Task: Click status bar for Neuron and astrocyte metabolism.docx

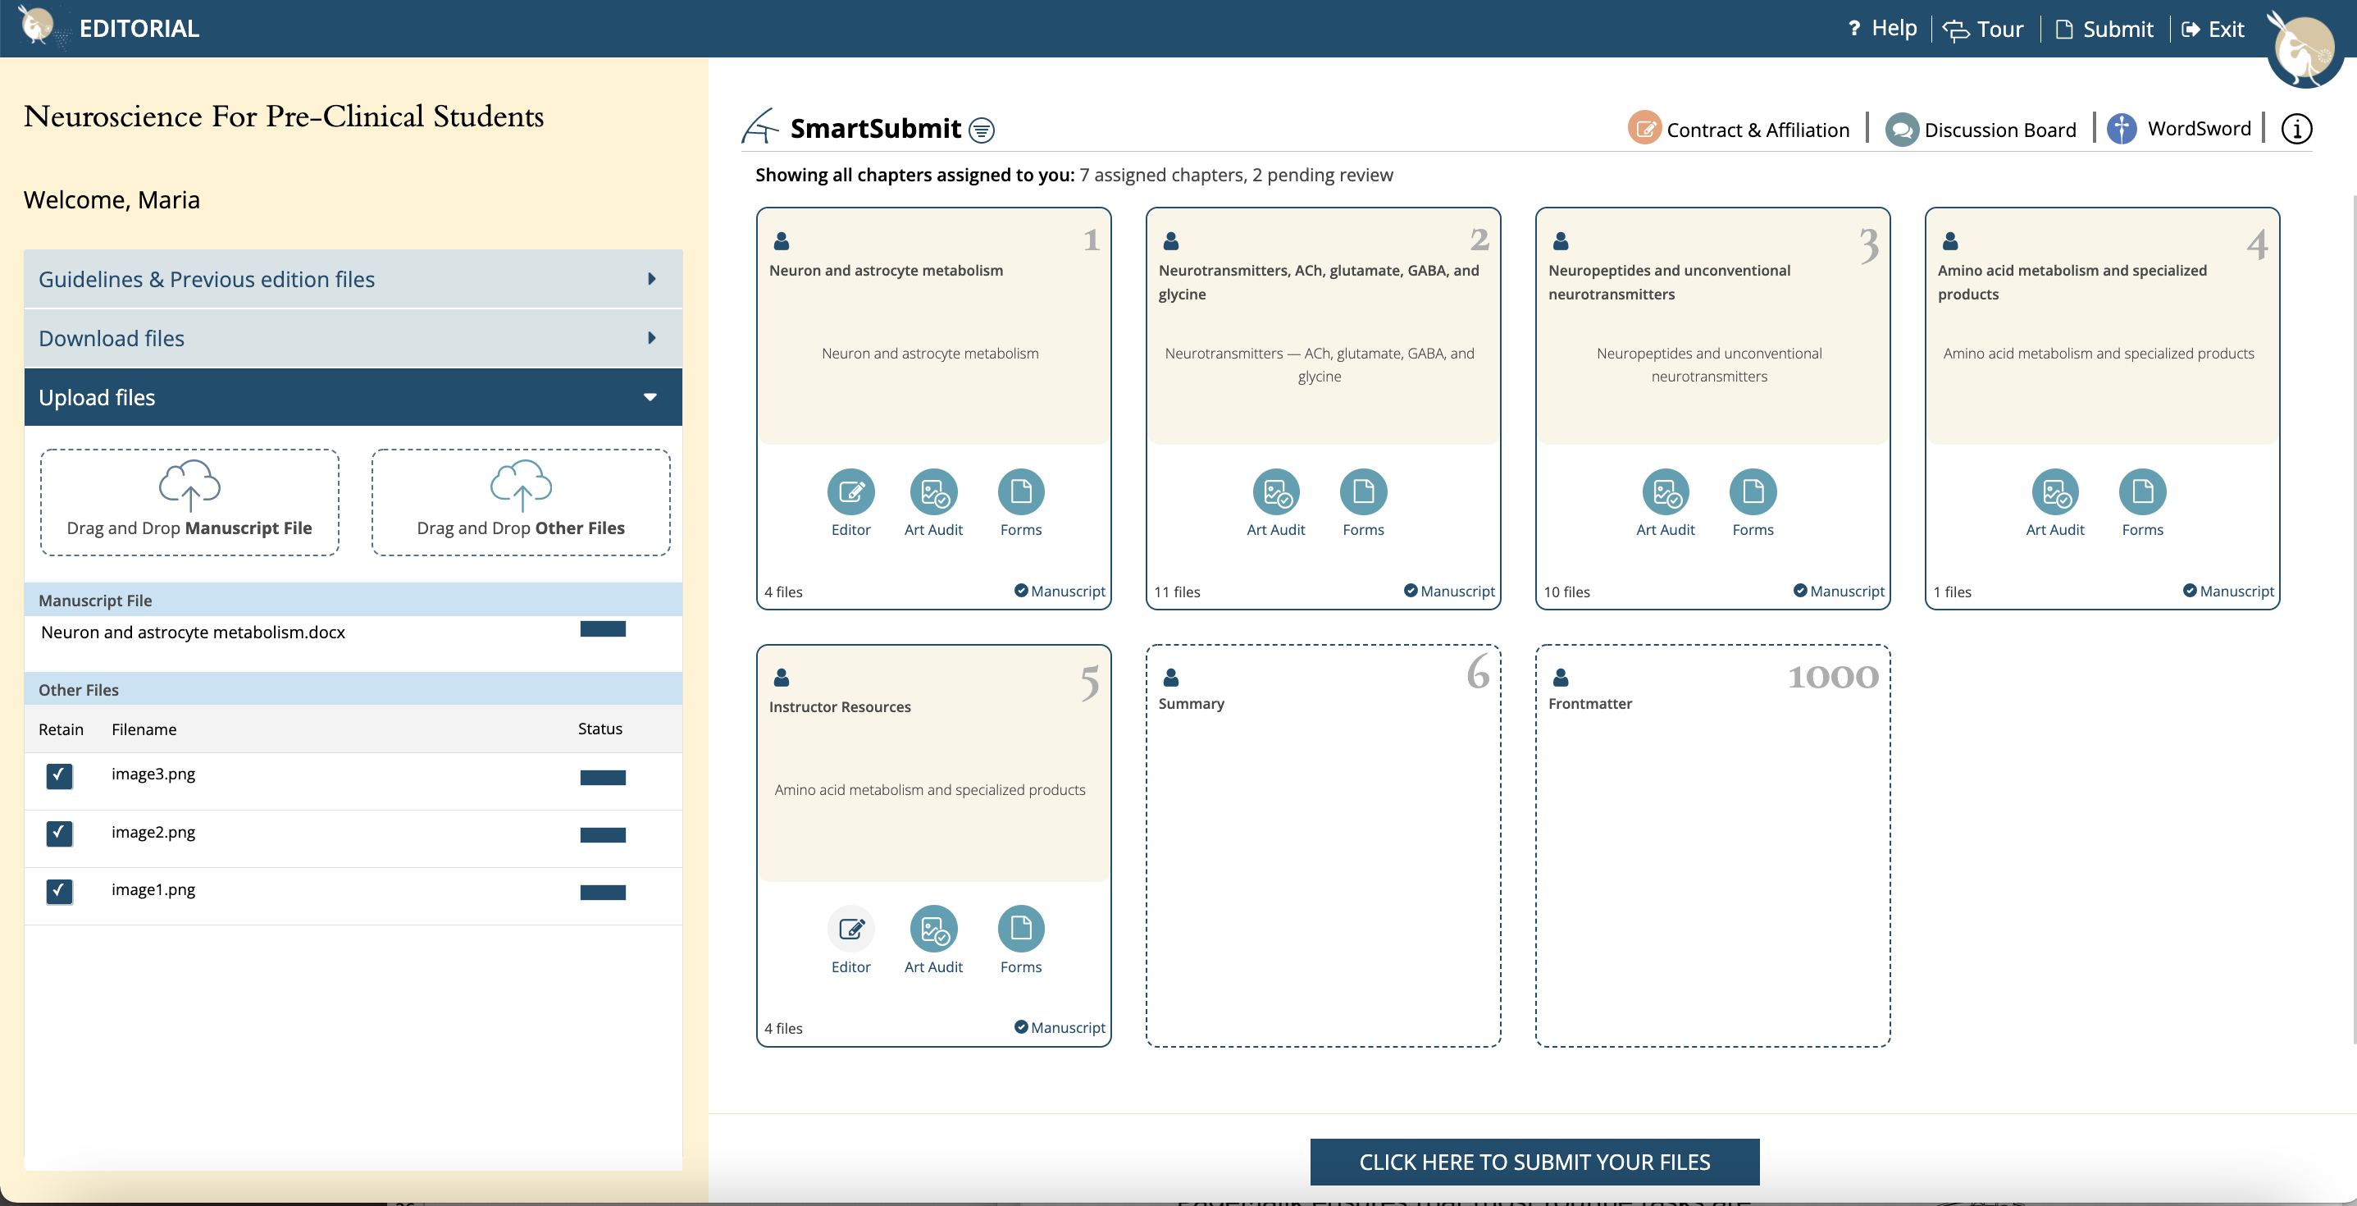Action: (x=602, y=628)
